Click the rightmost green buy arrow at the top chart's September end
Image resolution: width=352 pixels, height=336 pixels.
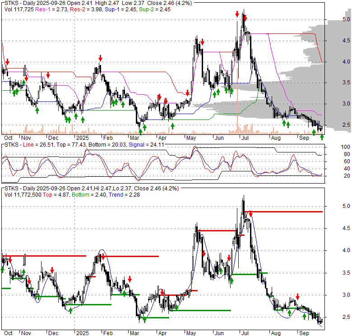click(322, 137)
